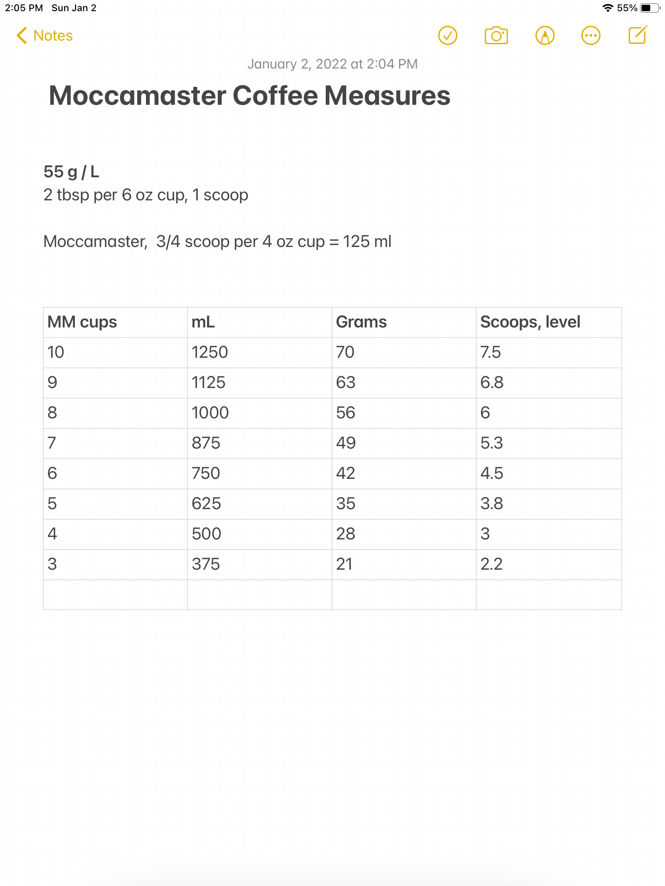Open the camera attachment icon
Image resolution: width=665 pixels, height=886 pixels.
pos(496,35)
